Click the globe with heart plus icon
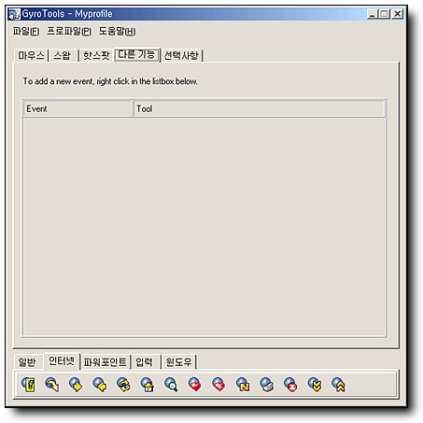 coord(219,385)
